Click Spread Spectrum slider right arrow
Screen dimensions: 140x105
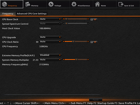pyautogui.click(x=88, y=23)
